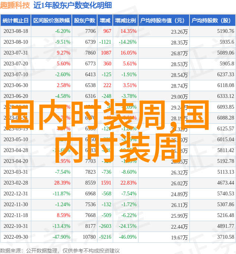Click the change ratio 16.05%

click(x=128, y=53)
